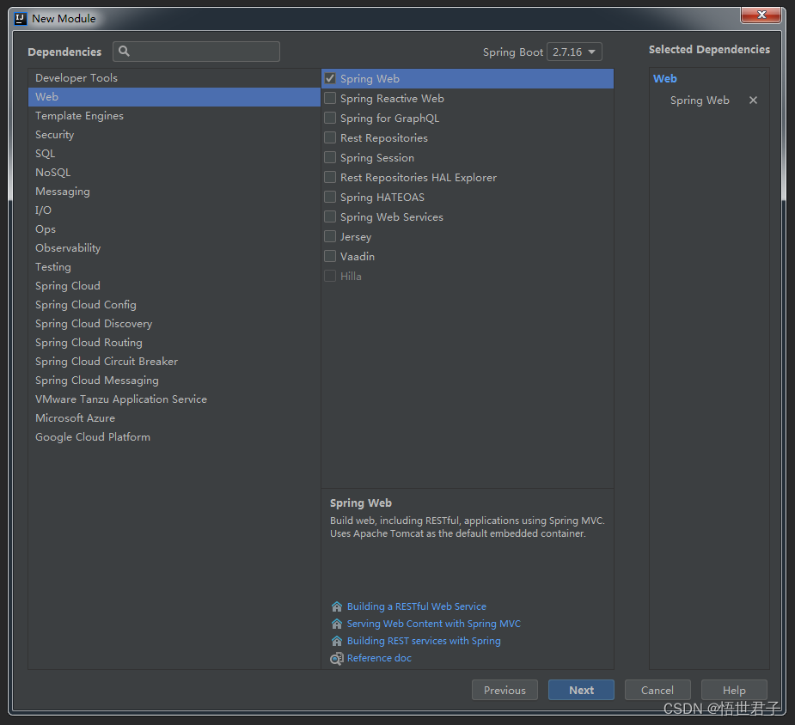The image size is (795, 725).
Task: Open the Security category
Action: coord(174,135)
